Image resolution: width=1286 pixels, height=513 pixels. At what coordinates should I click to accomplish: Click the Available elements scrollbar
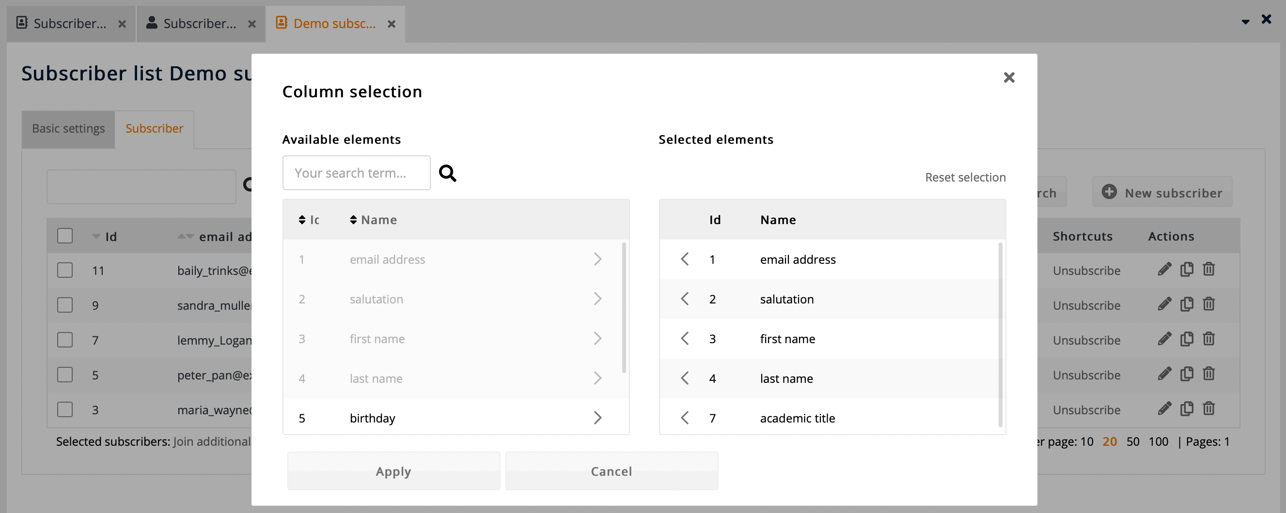point(624,308)
